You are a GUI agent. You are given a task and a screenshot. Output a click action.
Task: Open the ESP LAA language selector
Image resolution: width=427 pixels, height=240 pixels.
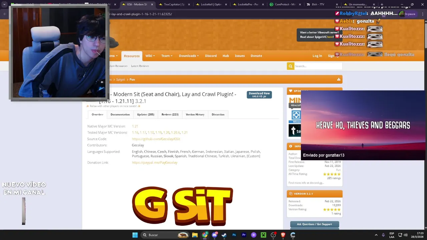(x=392, y=235)
